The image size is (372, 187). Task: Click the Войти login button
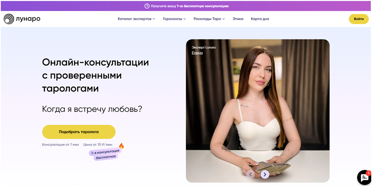click(x=359, y=19)
